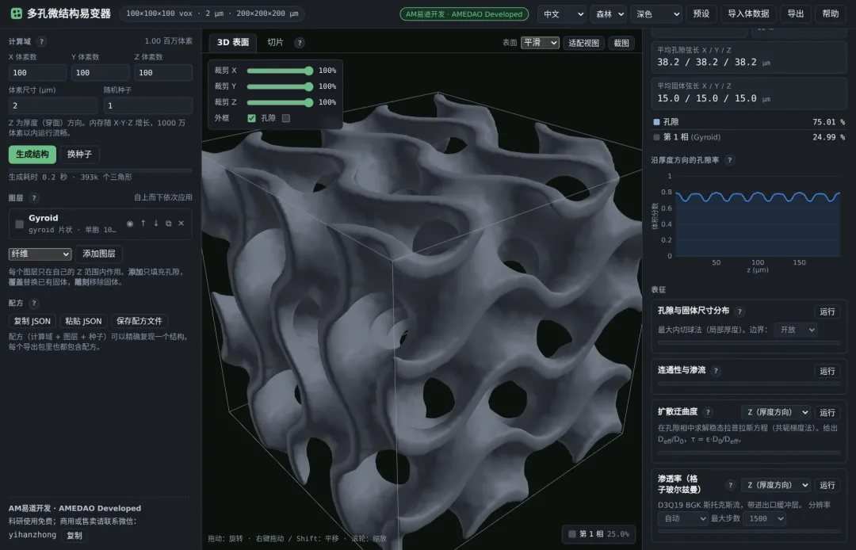Open the 表面 smoothing dropdown showing 平滑
The width and height of the screenshot is (856, 550).
tap(540, 43)
